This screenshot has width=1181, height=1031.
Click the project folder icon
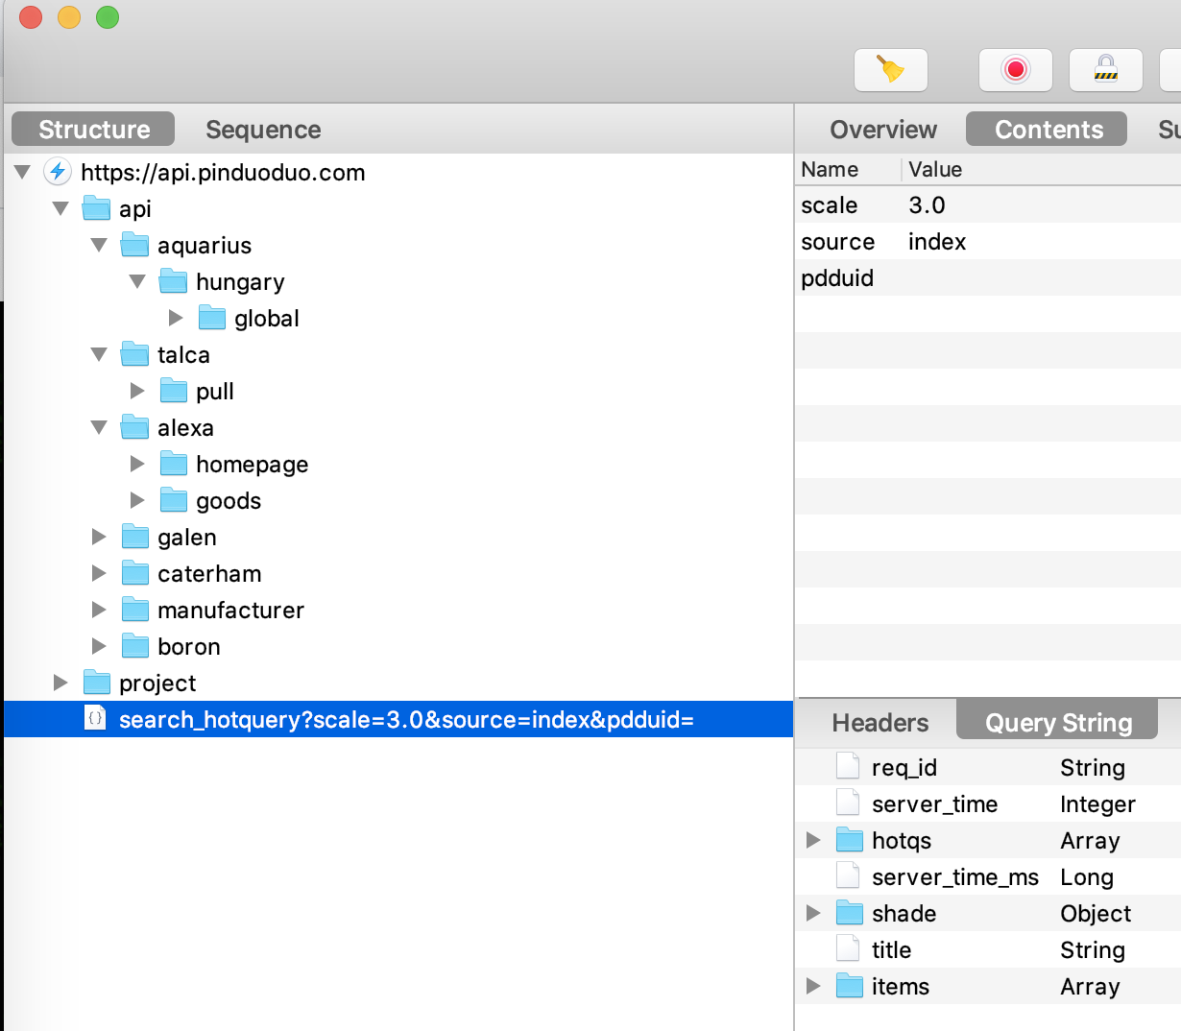point(96,683)
